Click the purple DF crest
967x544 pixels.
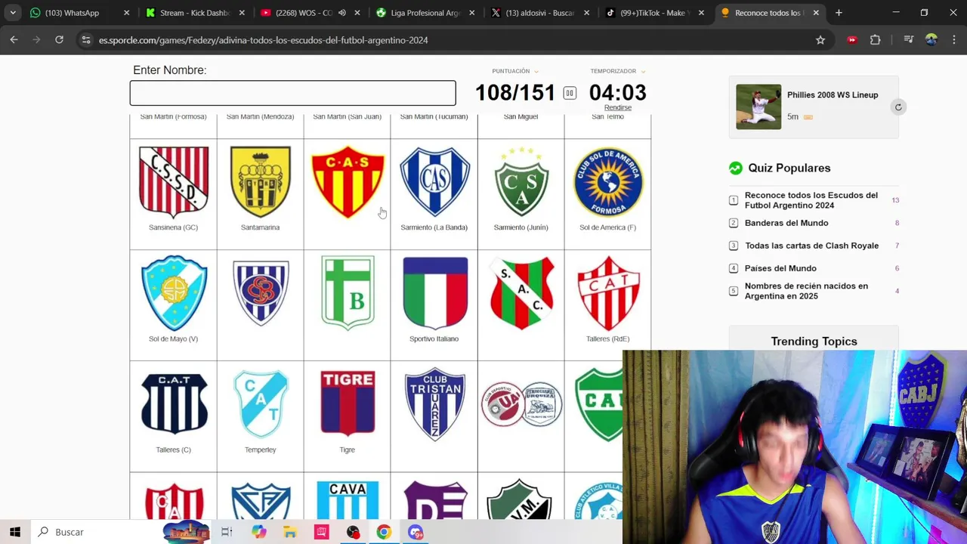434,500
